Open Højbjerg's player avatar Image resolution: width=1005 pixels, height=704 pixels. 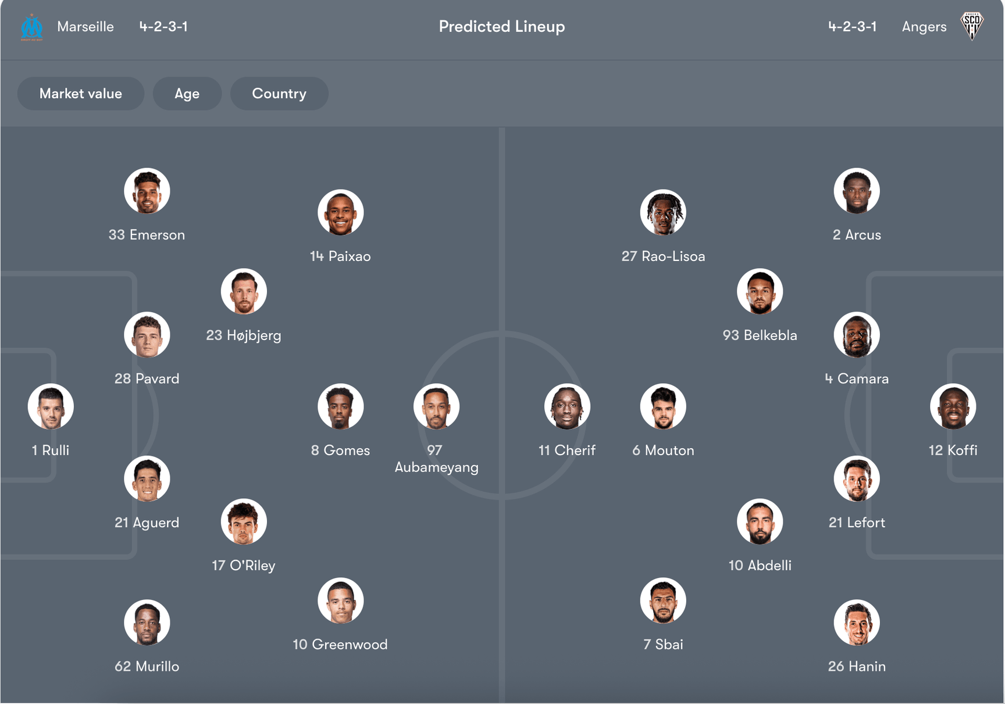coord(244,291)
